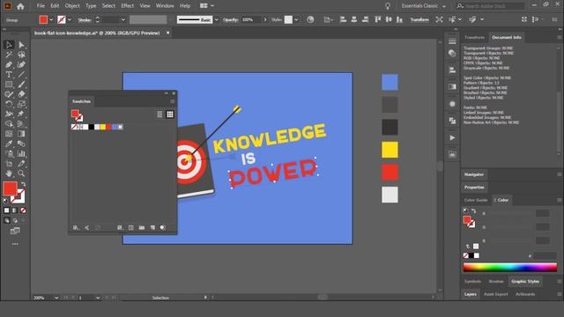Click the Transform button in control bar
Image resolution: width=564 pixels, height=317 pixels.
pyautogui.click(x=419, y=19)
